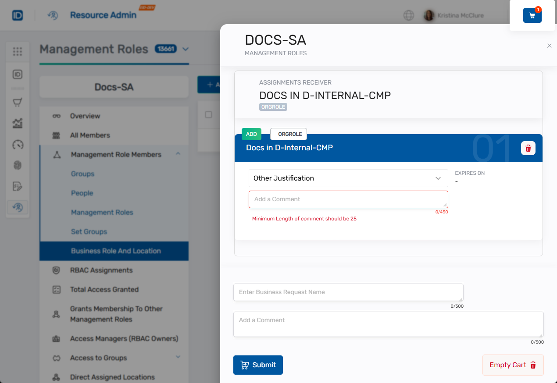Open the apps grid icon in sidebar
The image size is (557, 383).
click(18, 52)
